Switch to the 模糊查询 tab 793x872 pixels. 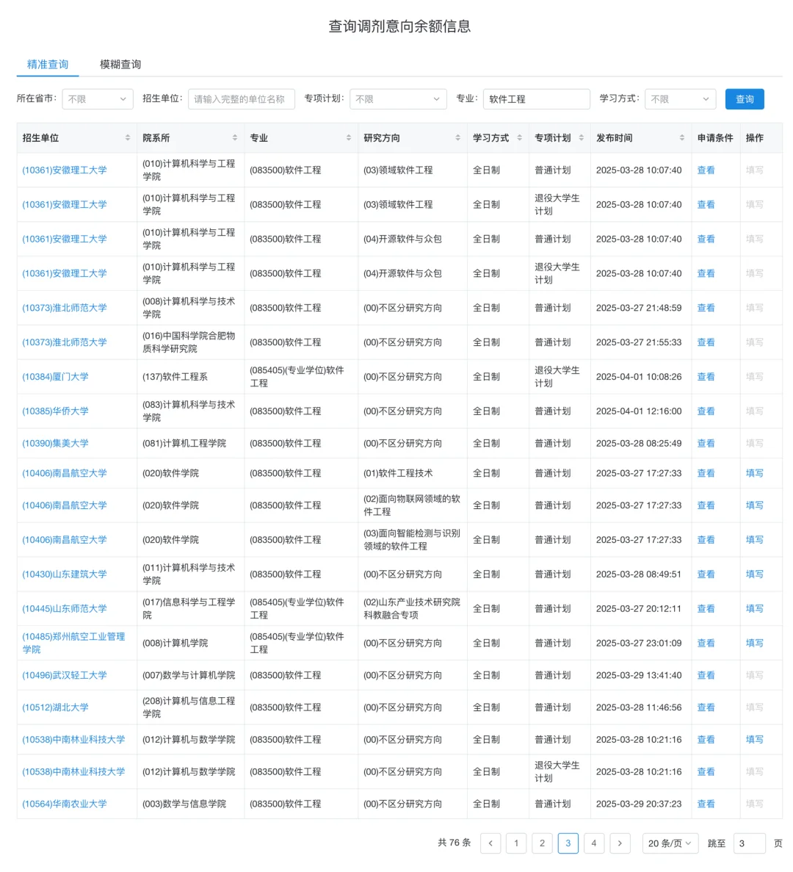point(120,65)
